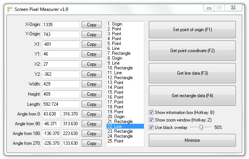The width and height of the screenshot is (249, 159).
Task: Copy the X-Origin value
Action: 92,25
